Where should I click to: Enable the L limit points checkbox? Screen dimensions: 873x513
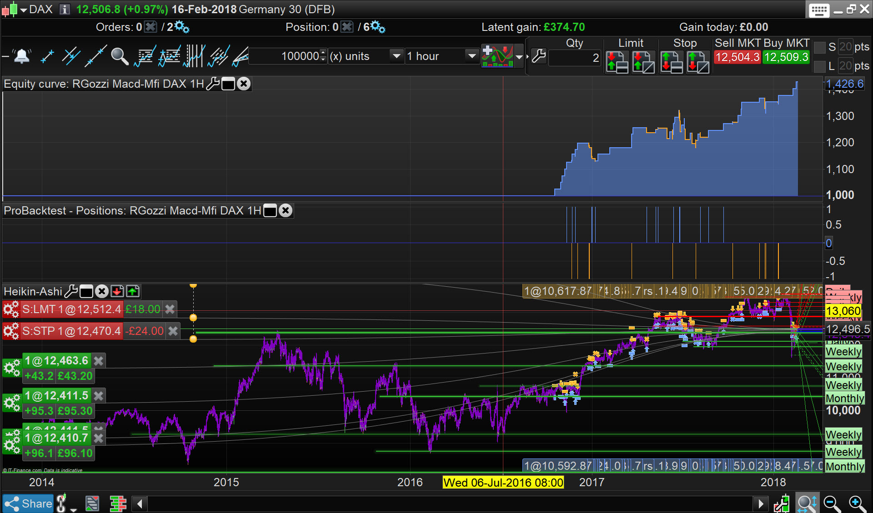tap(820, 66)
